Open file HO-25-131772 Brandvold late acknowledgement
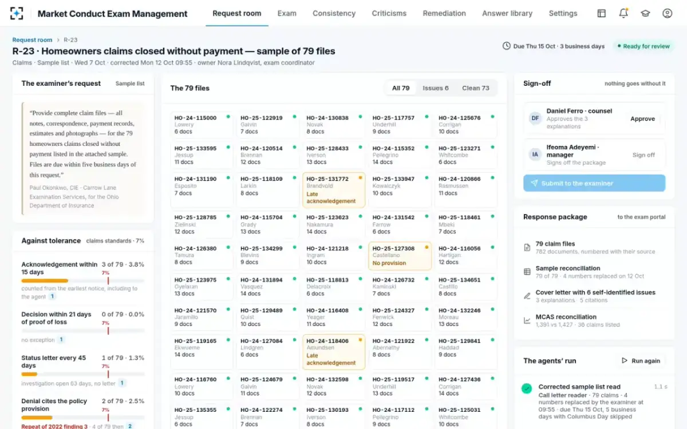Image resolution: width=687 pixels, height=429 pixels. (334, 190)
